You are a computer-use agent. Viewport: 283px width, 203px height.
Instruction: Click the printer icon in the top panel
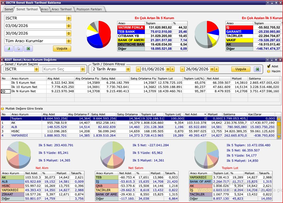click(x=18, y=49)
